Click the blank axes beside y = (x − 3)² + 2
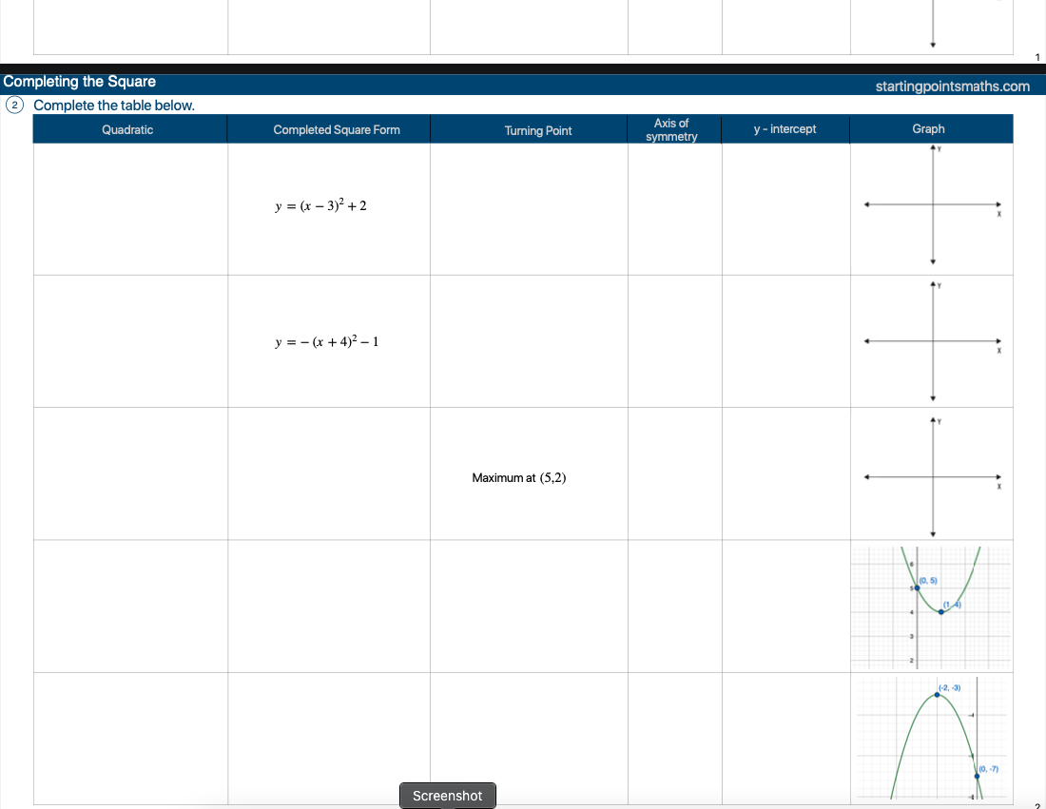 tap(932, 205)
